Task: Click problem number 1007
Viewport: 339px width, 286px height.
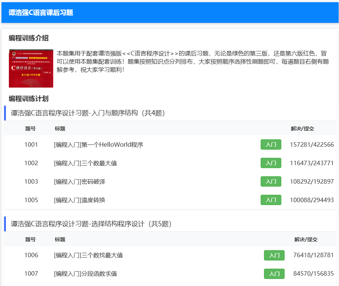Action: (31, 274)
